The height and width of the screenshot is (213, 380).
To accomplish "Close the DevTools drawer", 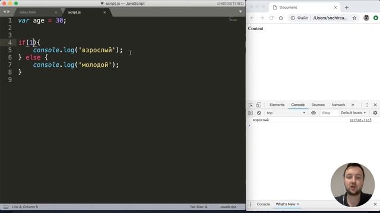I will coord(375,204).
